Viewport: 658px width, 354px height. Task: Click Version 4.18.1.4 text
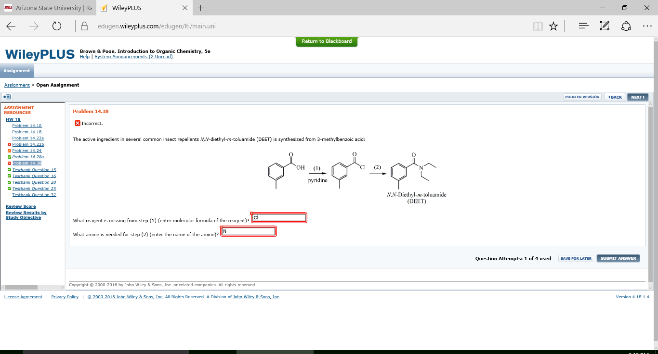tap(632, 297)
